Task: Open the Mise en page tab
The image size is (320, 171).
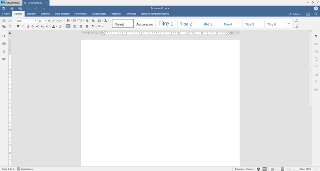Action: (62, 14)
